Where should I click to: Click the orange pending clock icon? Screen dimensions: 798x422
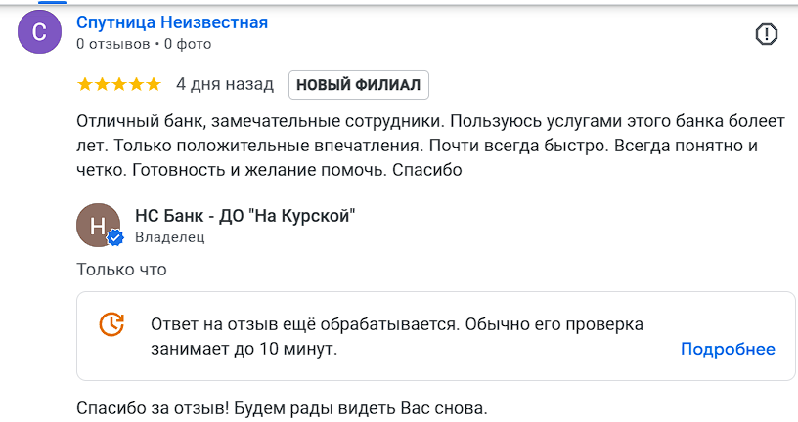point(111,324)
